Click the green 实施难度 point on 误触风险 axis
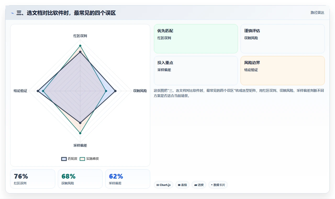The width and height of the screenshot is (335, 199). (106, 91)
